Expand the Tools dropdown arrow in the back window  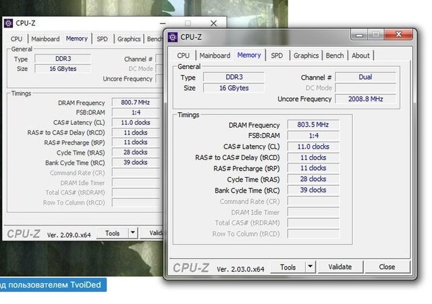[x=132, y=233]
